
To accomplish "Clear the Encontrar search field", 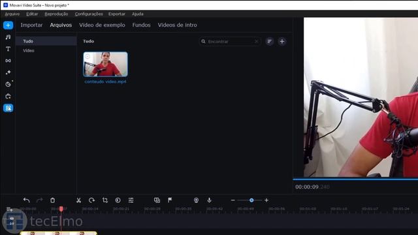I will (x=256, y=42).
